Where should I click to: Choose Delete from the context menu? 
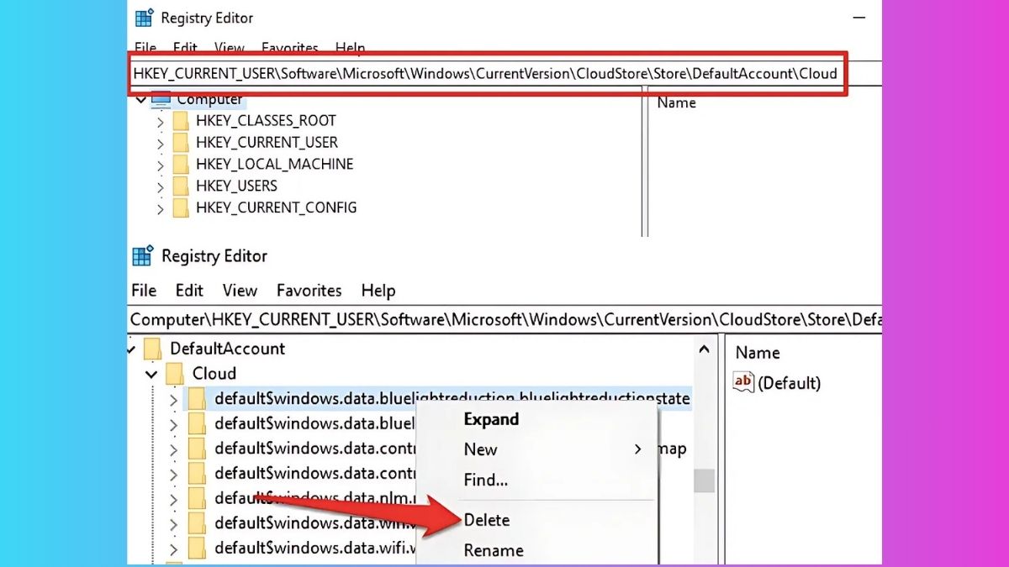487,520
